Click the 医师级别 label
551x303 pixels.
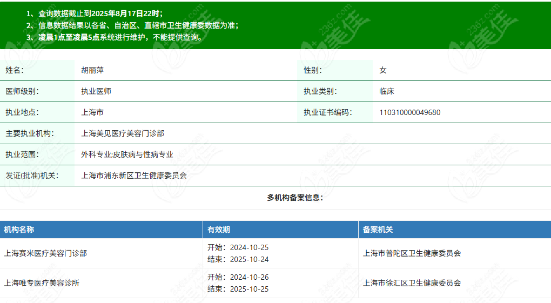(22, 91)
